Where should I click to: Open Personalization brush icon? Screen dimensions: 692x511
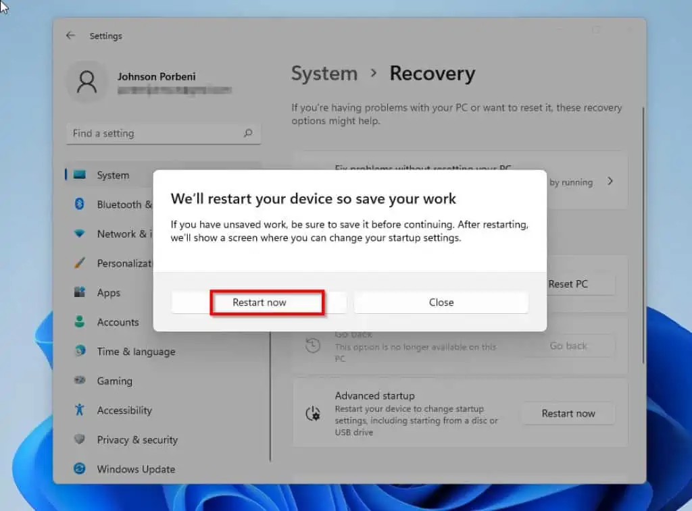point(80,263)
